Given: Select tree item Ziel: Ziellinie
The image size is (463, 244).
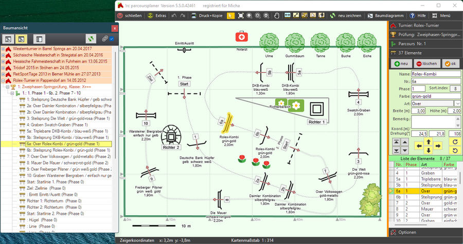Looking at the screenshot, I should point(46,188).
